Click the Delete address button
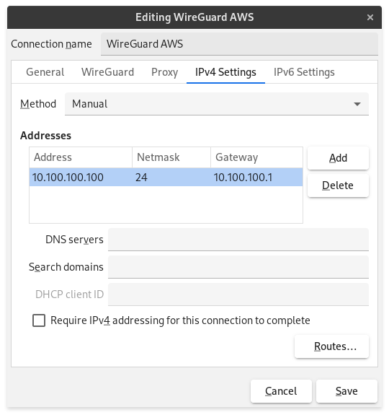 coord(338,185)
